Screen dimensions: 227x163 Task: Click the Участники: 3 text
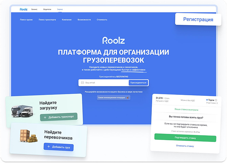pyautogui.click(x=212, y=103)
